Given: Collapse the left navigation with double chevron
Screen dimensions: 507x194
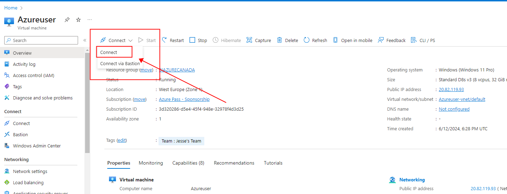Looking at the screenshot, I should point(85,40).
